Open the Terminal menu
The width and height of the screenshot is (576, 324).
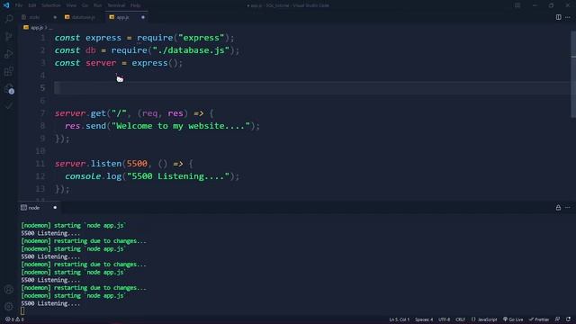(x=116, y=5)
